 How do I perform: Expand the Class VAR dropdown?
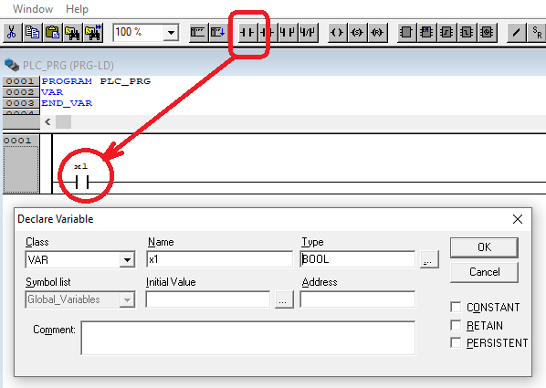point(127,260)
